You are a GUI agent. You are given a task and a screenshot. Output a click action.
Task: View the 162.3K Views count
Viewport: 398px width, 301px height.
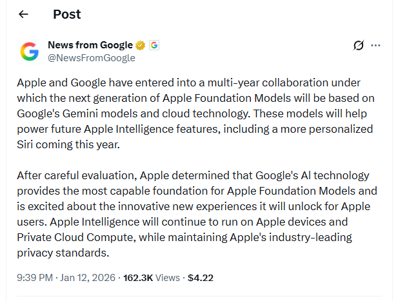click(150, 278)
